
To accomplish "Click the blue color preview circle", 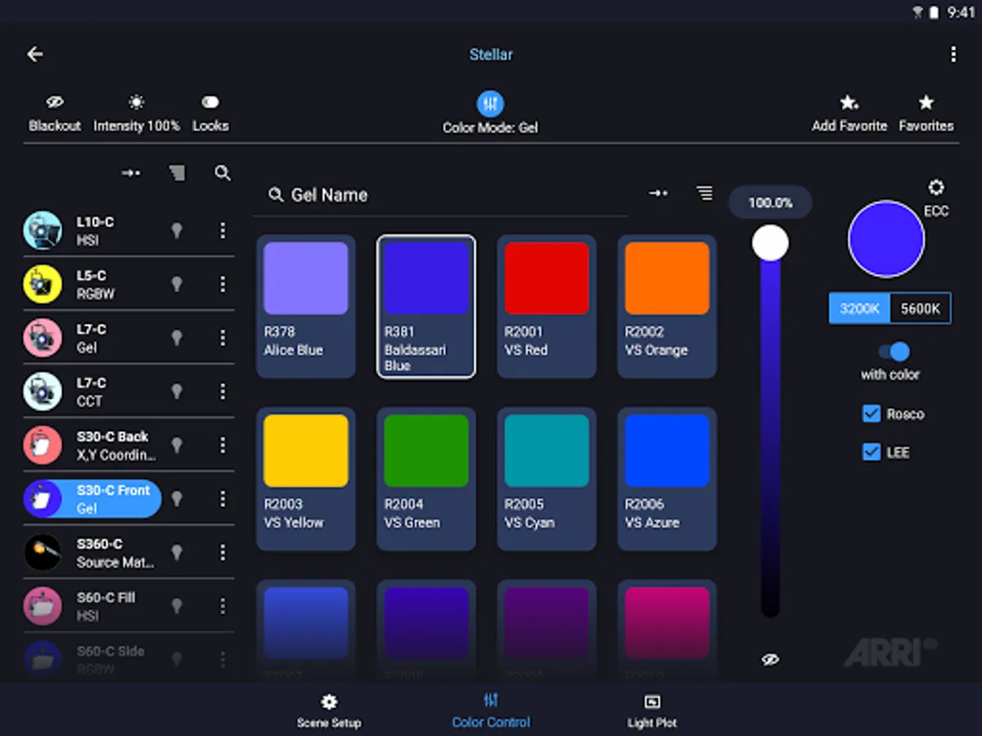I will point(886,240).
